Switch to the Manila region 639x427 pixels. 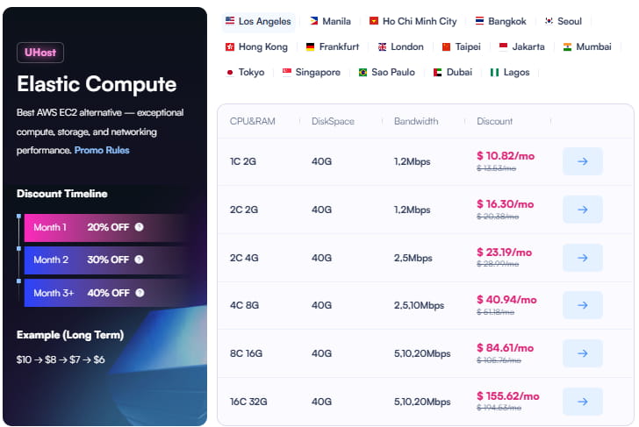tap(330, 21)
